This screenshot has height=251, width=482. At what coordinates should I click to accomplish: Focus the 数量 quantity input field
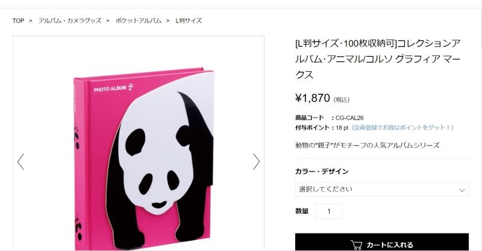tap(329, 211)
